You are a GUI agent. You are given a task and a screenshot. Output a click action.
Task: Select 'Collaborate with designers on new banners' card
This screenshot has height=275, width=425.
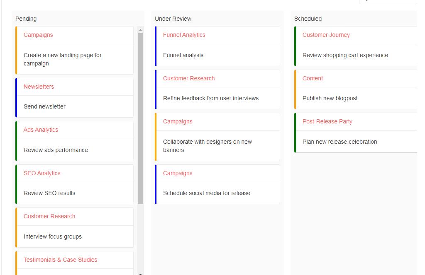click(208, 146)
